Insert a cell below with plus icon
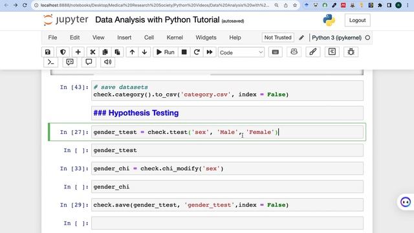This screenshot has width=414, height=233. pos(78,52)
